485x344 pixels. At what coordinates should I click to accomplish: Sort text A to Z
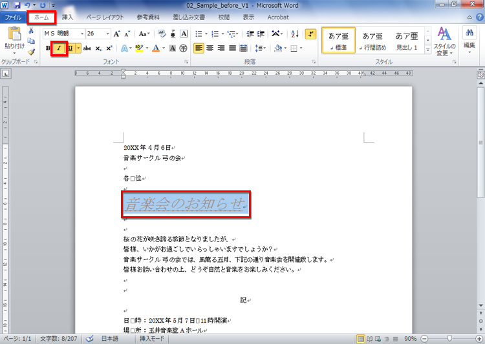[x=295, y=34]
